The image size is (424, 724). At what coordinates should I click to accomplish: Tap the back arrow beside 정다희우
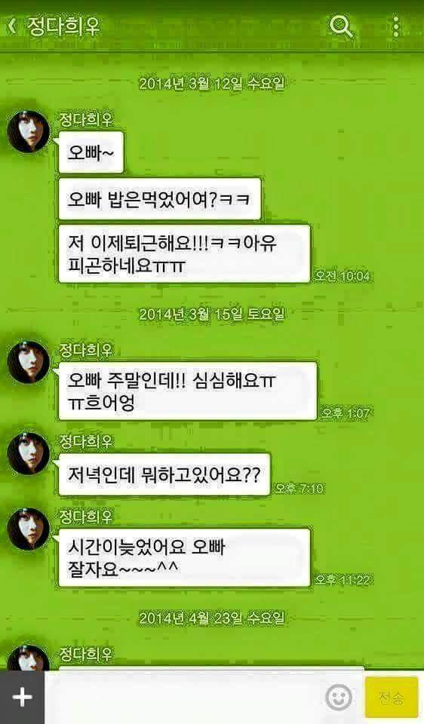click(13, 26)
